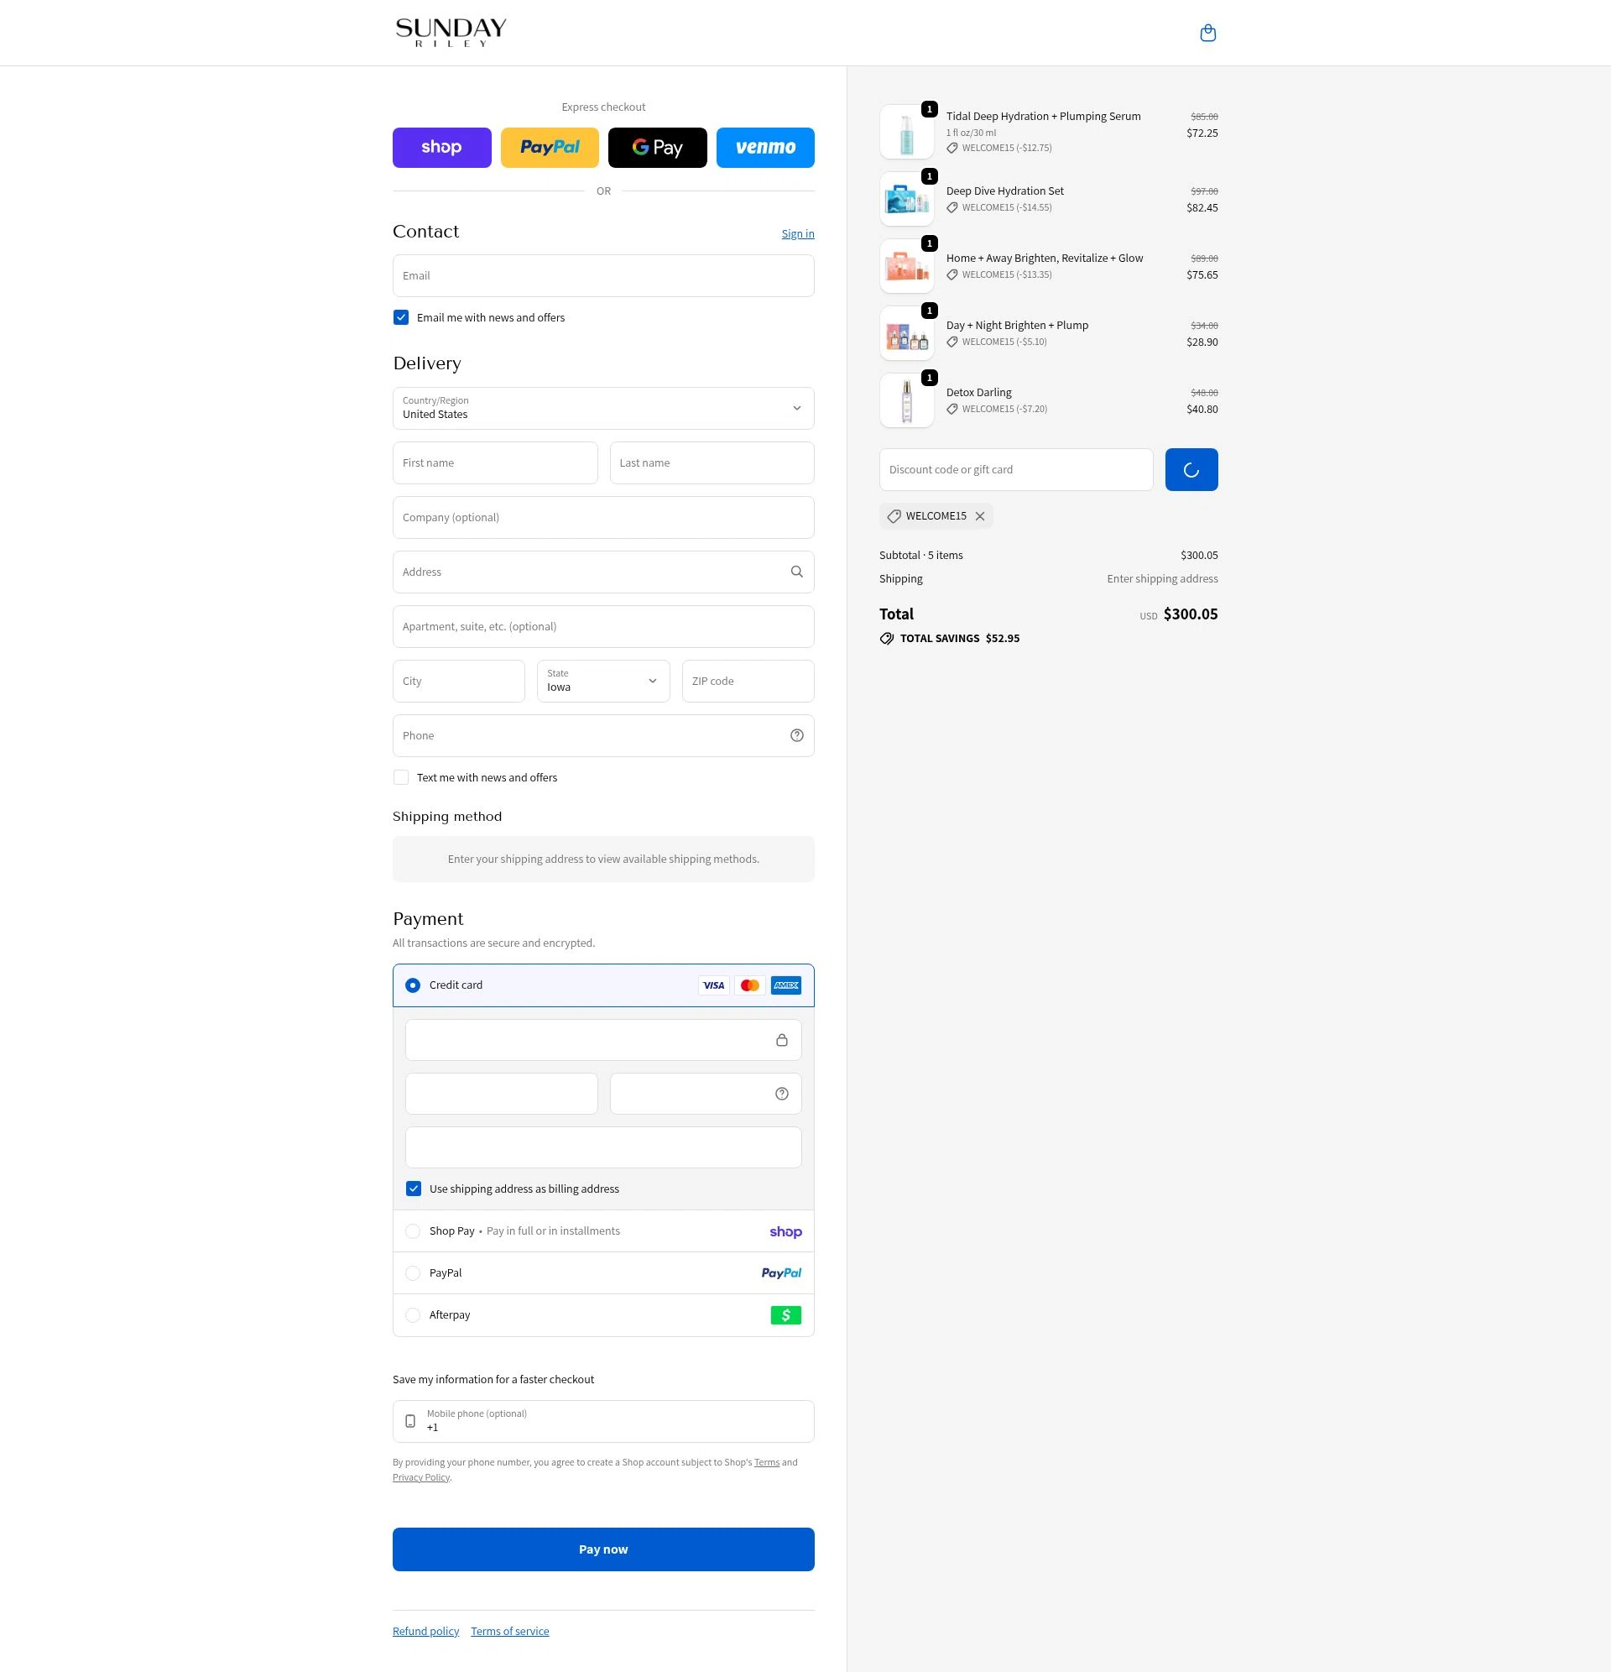Pay with Google Pay express button
1611x1672 pixels.
pyautogui.click(x=657, y=148)
